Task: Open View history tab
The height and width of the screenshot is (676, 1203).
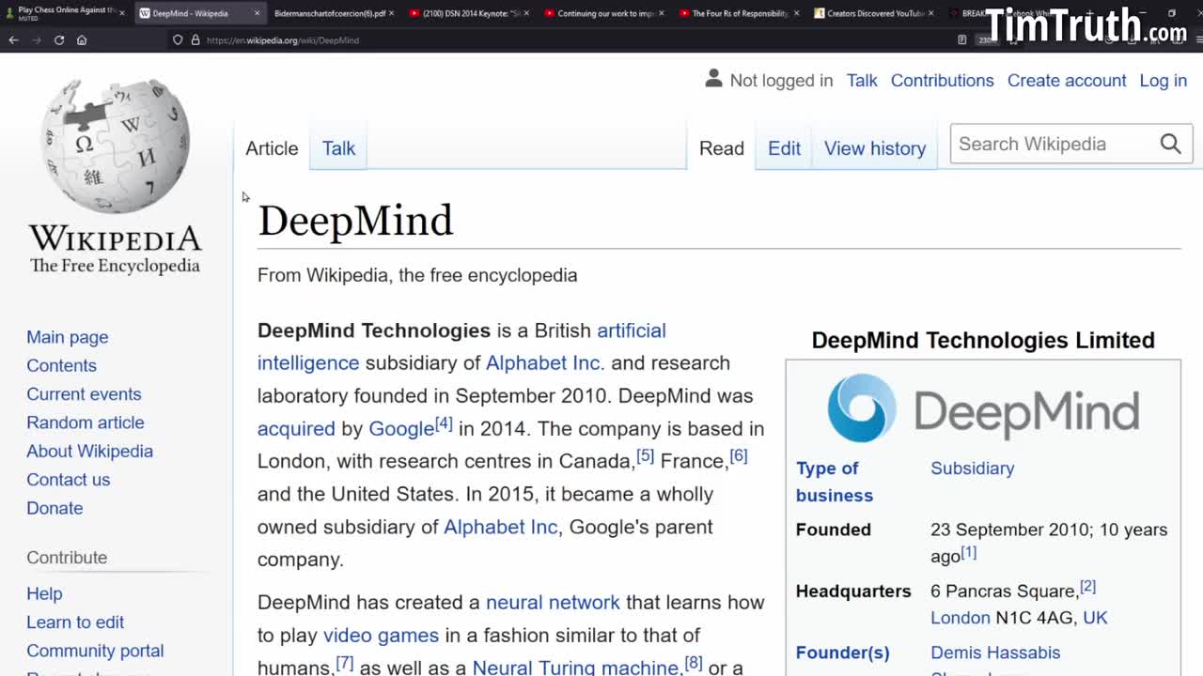Action: pyautogui.click(x=875, y=148)
